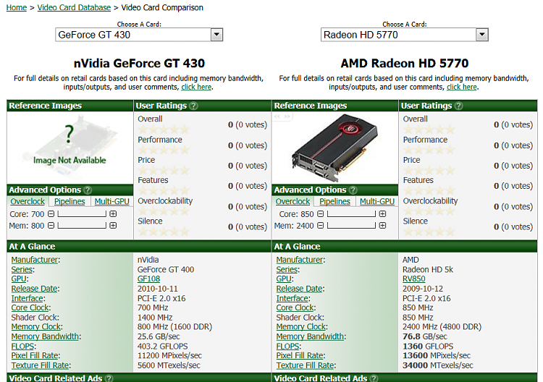This screenshot has width=543, height=382.
Task: Adjust the HD 5770 Mem clock slider
Action: tap(351, 226)
